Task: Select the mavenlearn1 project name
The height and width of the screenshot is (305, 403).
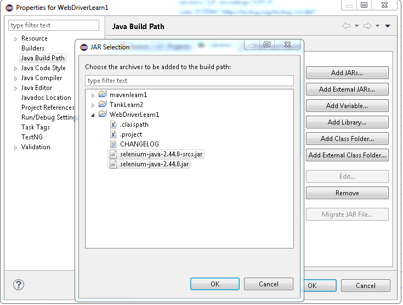Action: (128, 95)
